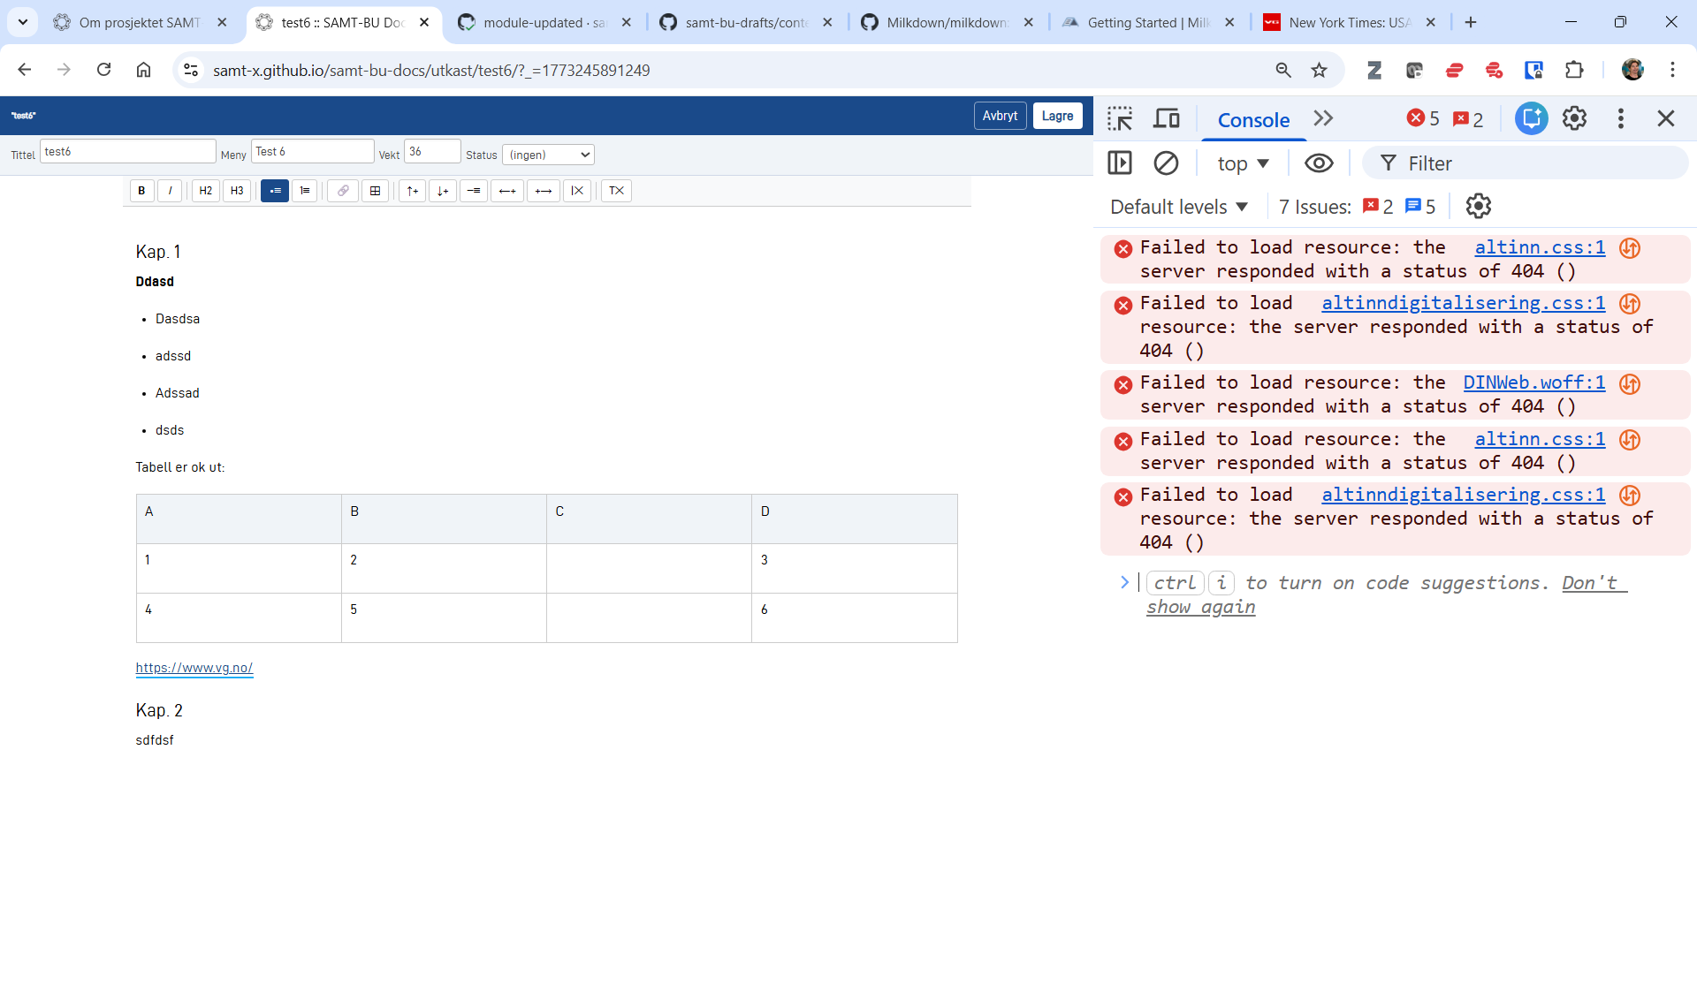
Task: Toggle the bullet list button
Action: tap(275, 191)
